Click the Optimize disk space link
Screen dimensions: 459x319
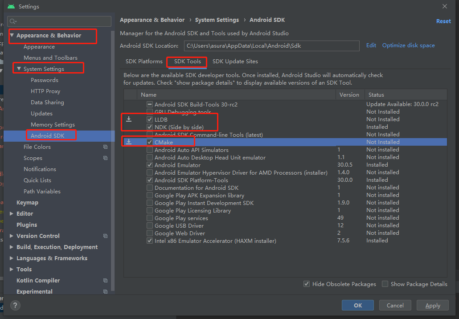point(408,45)
